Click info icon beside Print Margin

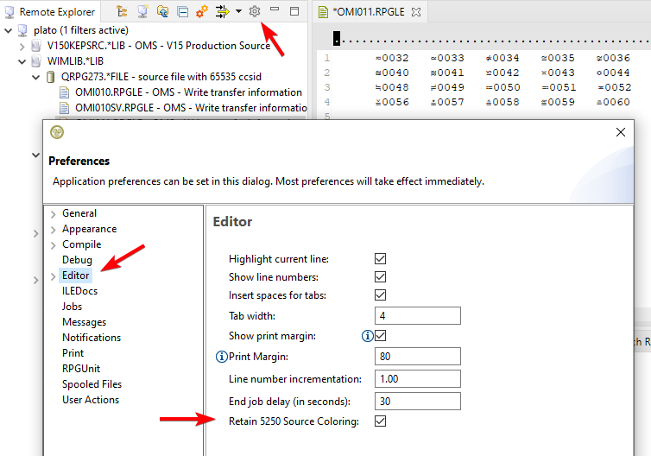[x=220, y=356]
